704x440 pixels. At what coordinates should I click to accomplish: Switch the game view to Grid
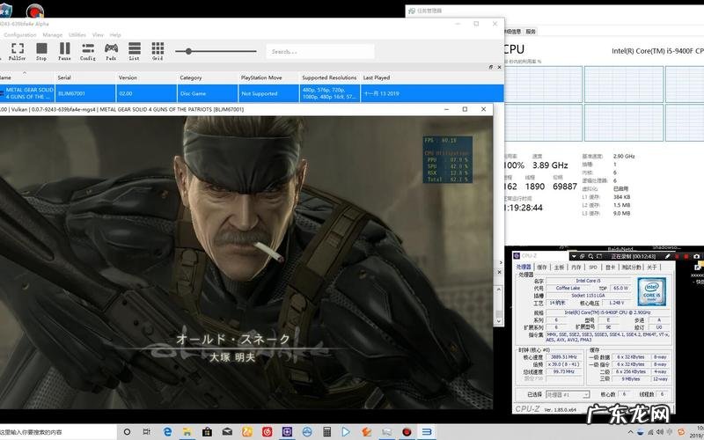[158, 50]
